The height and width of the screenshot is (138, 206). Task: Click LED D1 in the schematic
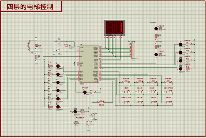[58, 66]
